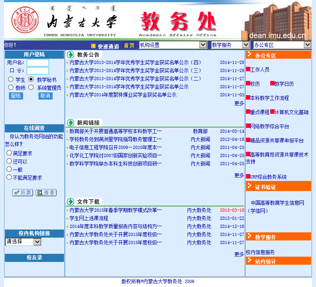
Task: Open announcement 优秀学生奖学金获奖名单公示(四)
Action: pos(135,62)
